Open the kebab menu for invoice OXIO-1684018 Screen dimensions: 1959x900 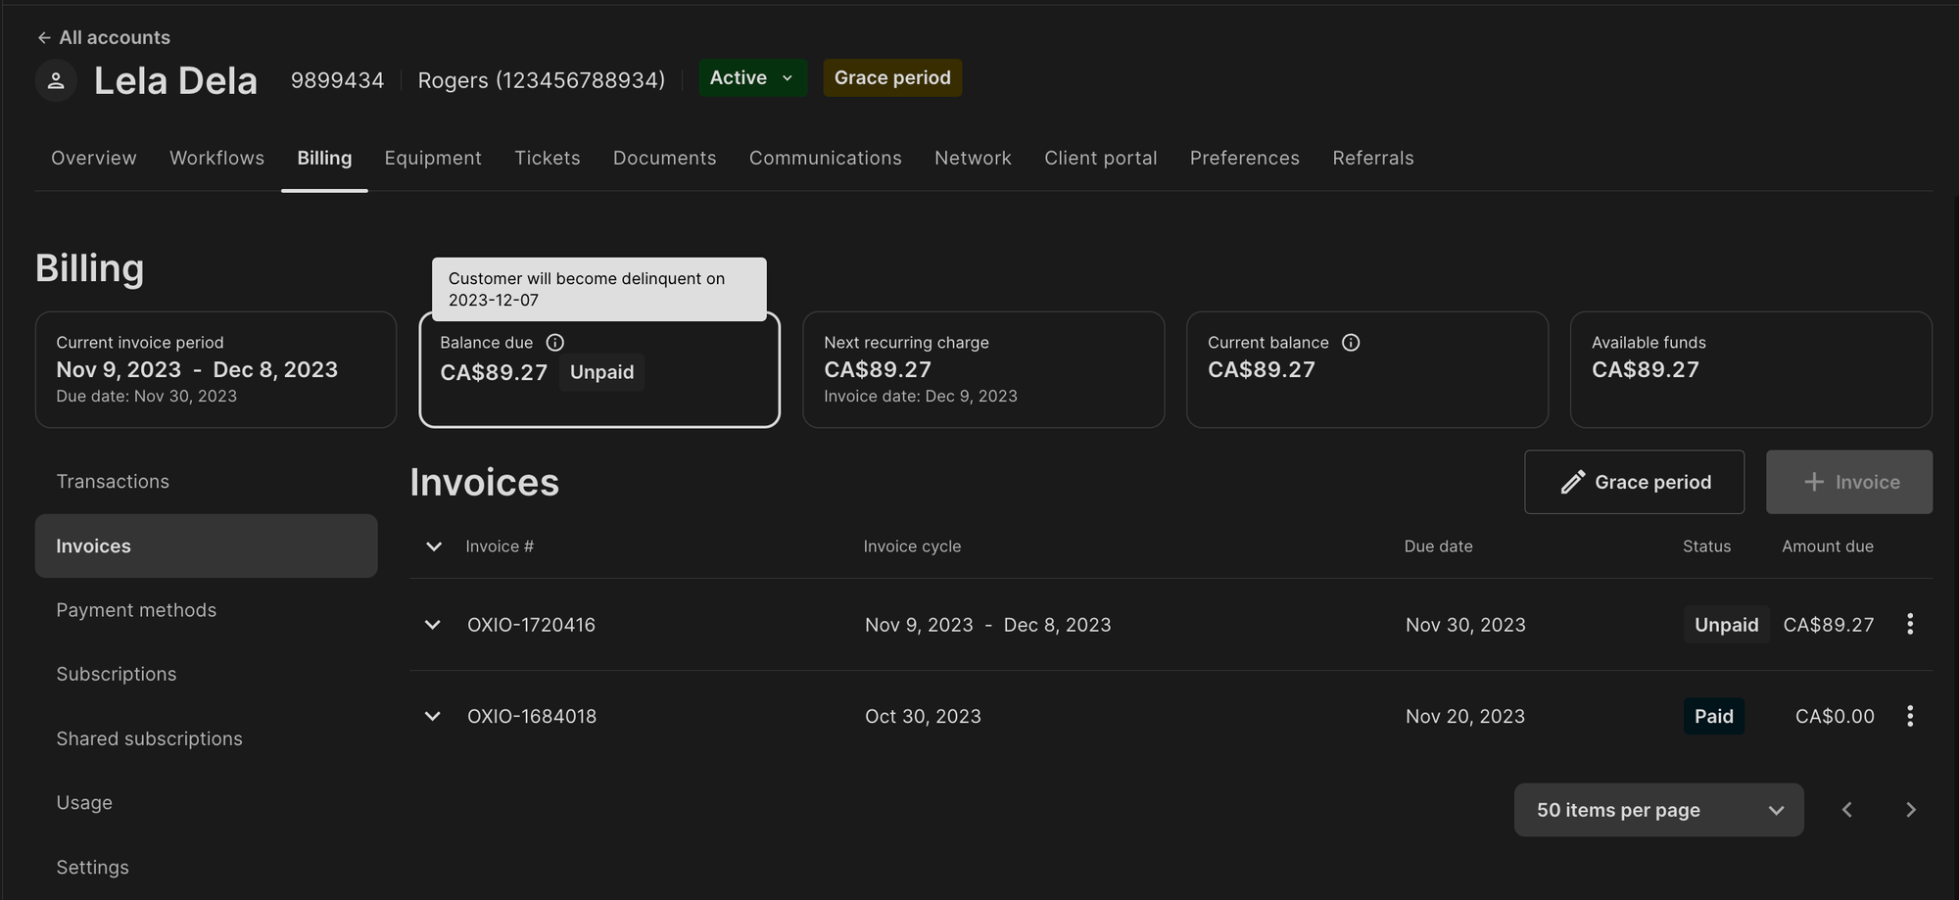pyautogui.click(x=1910, y=716)
